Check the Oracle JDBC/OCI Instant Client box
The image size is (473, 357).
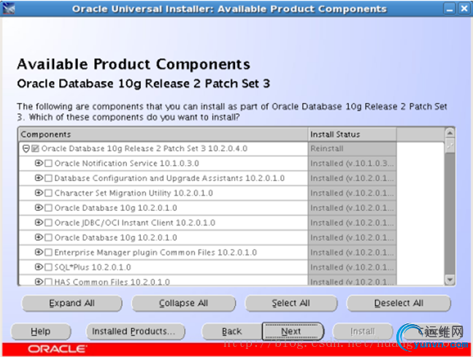48,223
